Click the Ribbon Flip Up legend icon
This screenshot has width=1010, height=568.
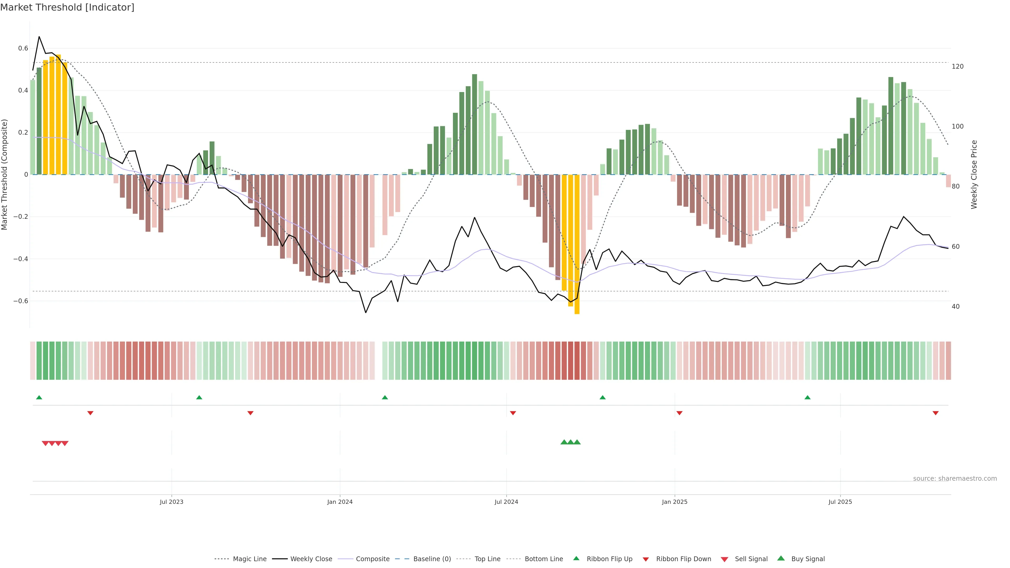coord(576,558)
